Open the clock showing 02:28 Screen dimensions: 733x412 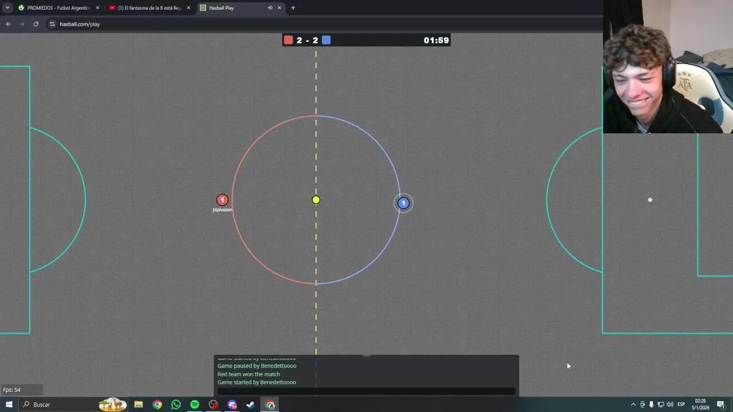700,405
